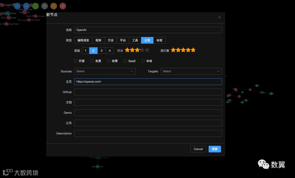Select 层级 level 3
Viewport: 295px width, 178px height.
102,51
